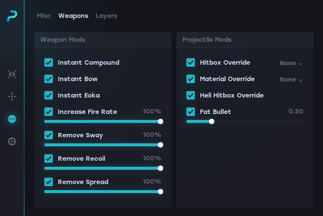Toggle the Instant Eoka checkbox
The width and height of the screenshot is (323, 216).
49,96
